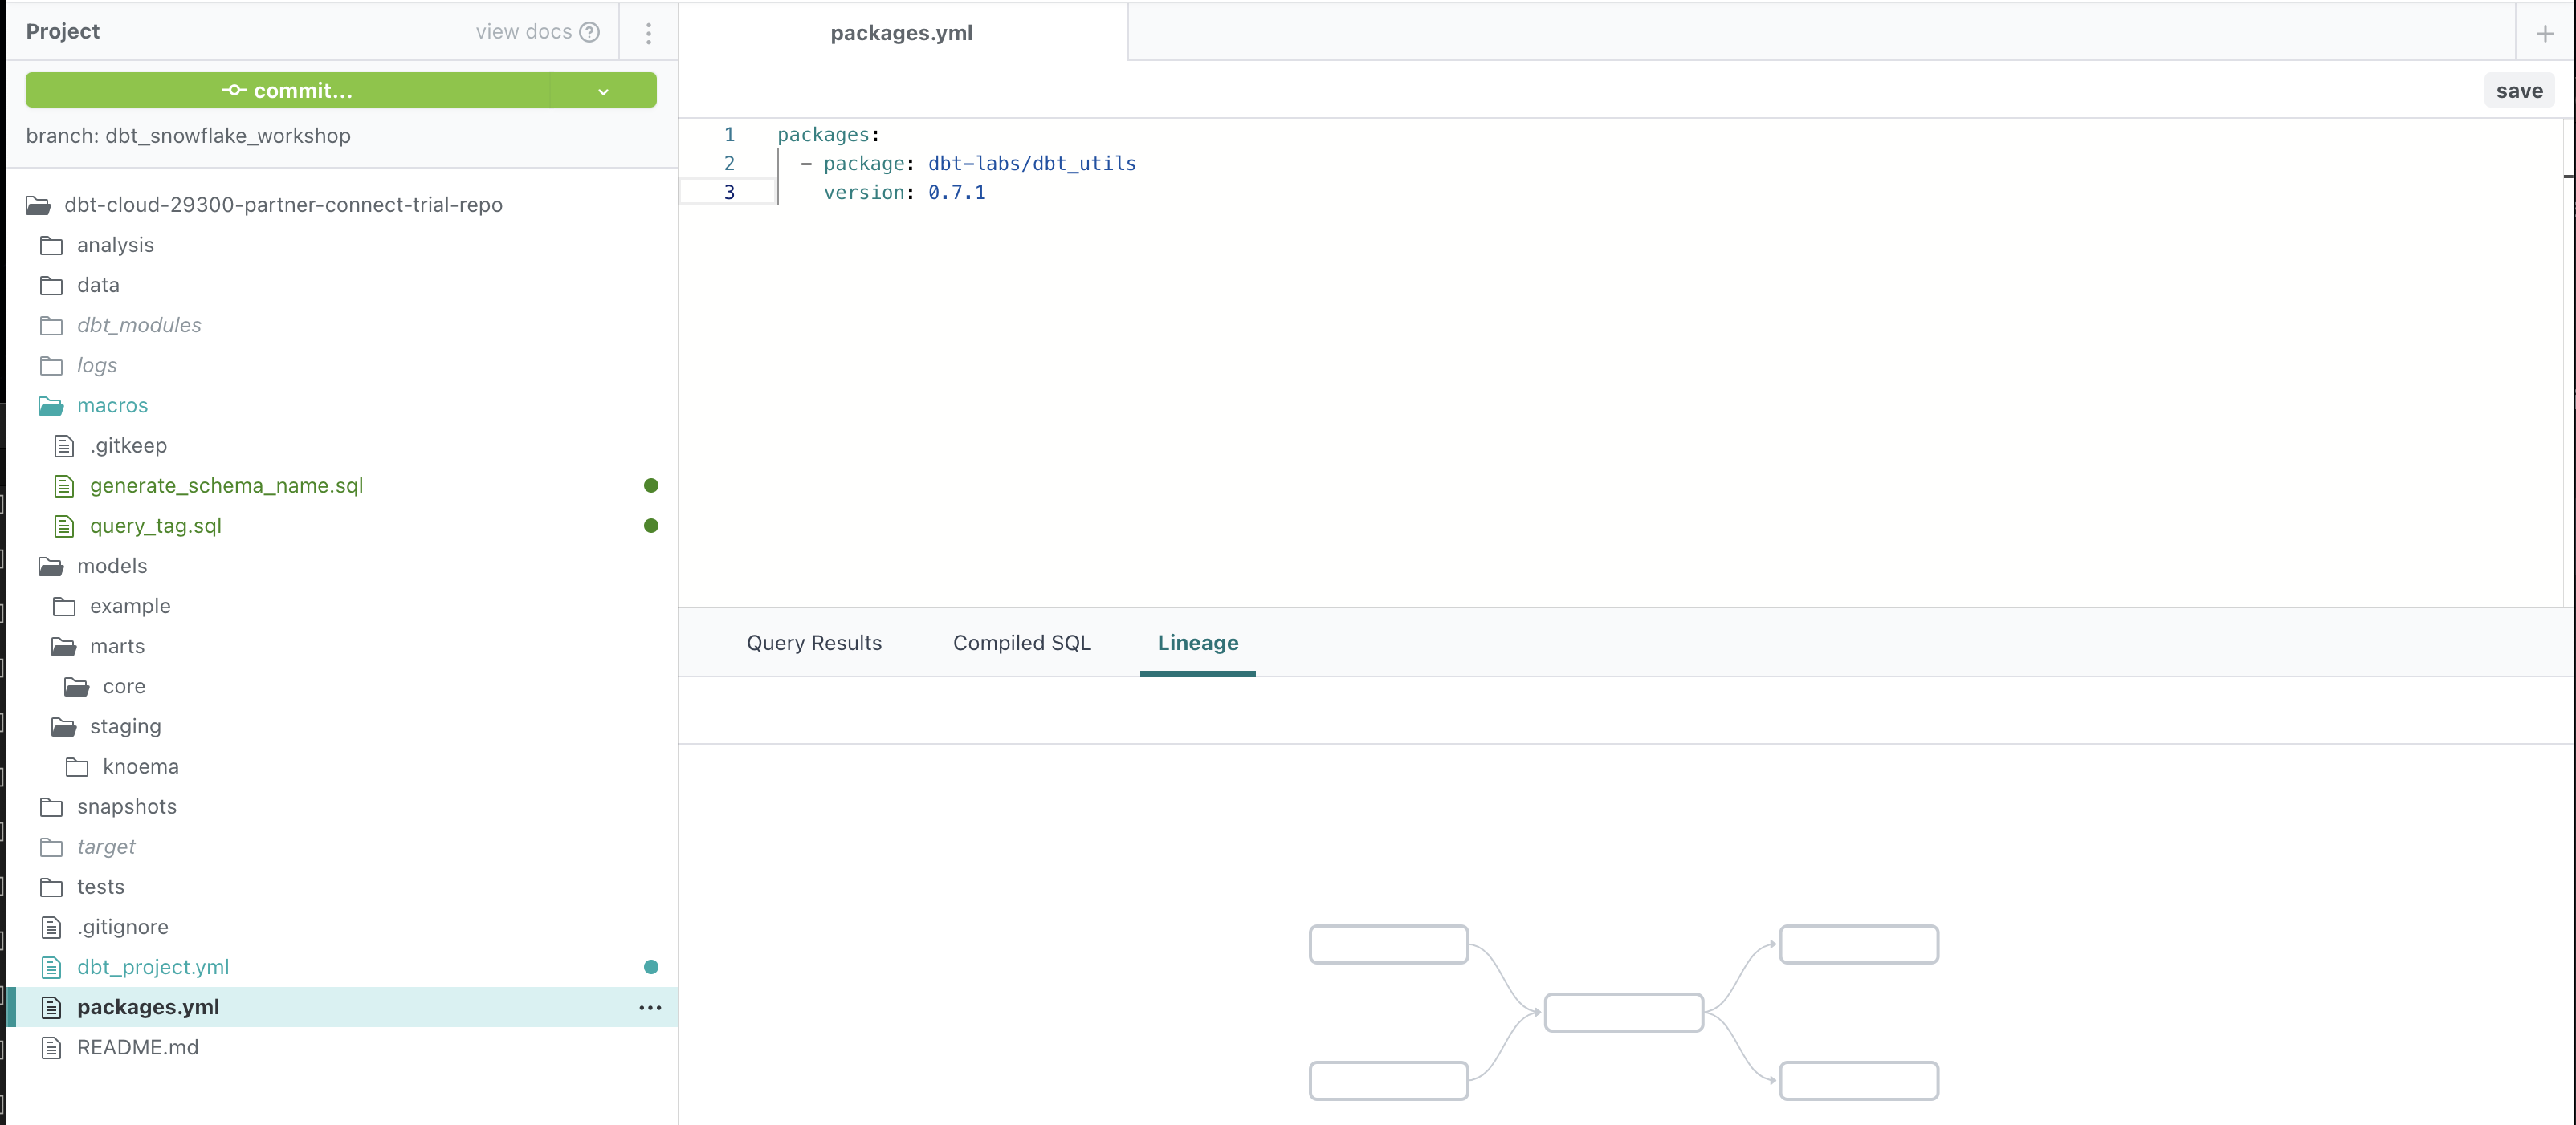2576x1125 pixels.
Task: Open packages.yml three-dot options menu
Action: 650,1007
